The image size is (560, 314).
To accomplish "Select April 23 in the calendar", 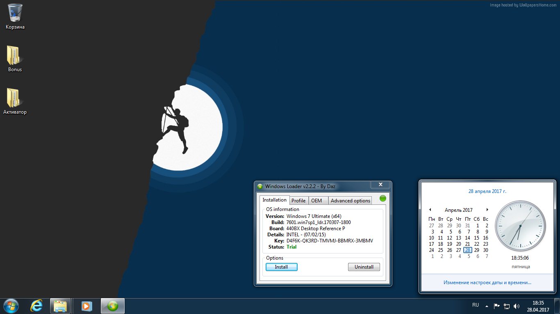I will [x=485, y=244].
